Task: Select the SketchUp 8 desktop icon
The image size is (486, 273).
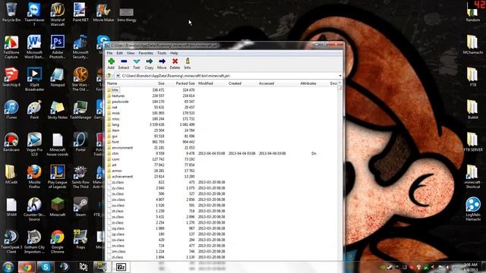Action: click(x=11, y=77)
